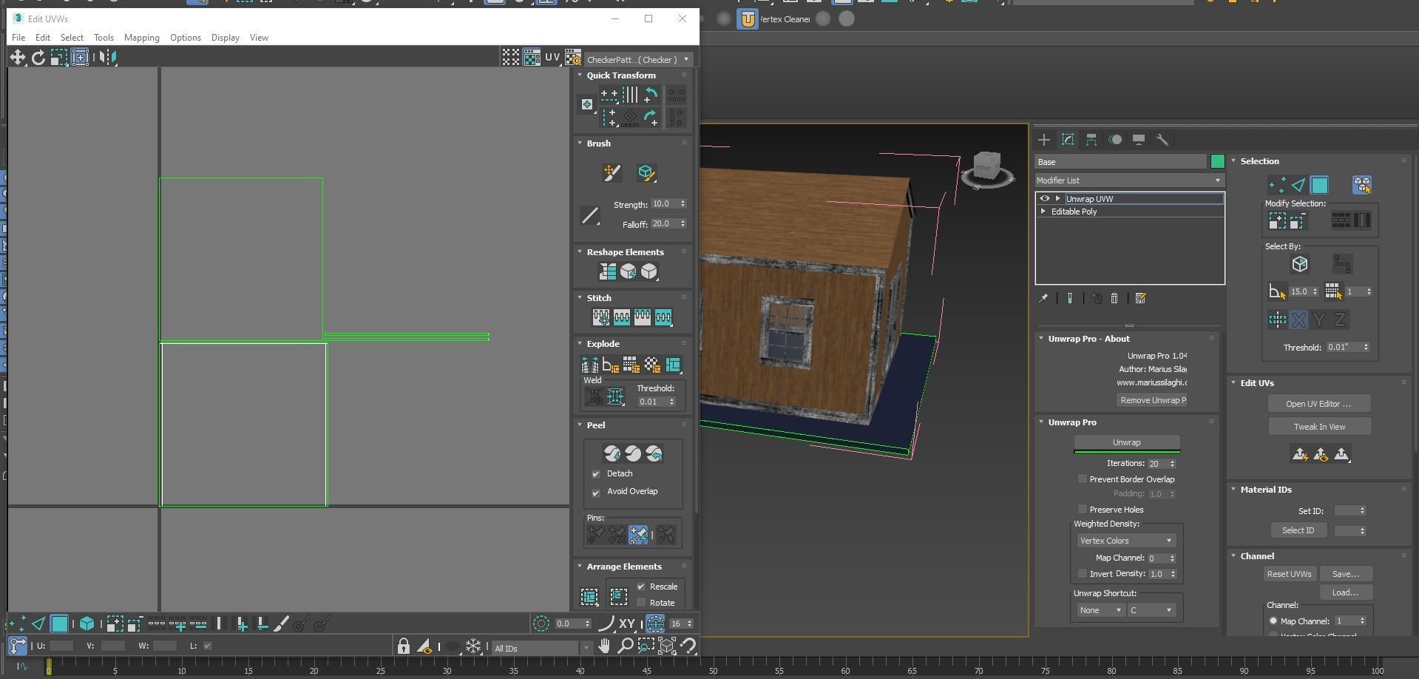Click the Tweak In View button

pos(1320,427)
